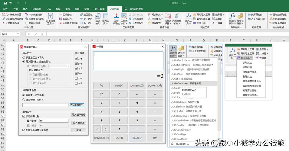
Task: Choose 删除批注 from the 批注工具 menu
Action: (247, 76)
